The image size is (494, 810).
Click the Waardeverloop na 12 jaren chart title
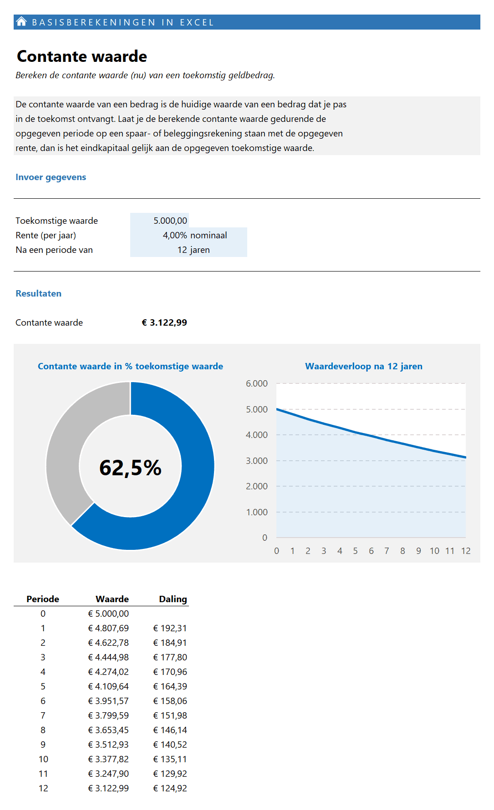pyautogui.click(x=363, y=366)
